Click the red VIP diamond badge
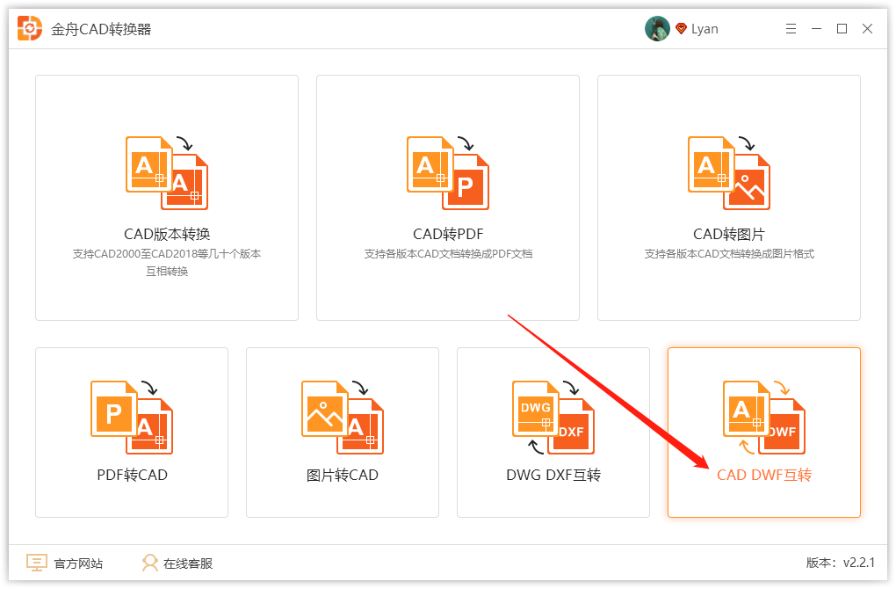Image resolution: width=896 pixels, height=589 pixels. (681, 29)
